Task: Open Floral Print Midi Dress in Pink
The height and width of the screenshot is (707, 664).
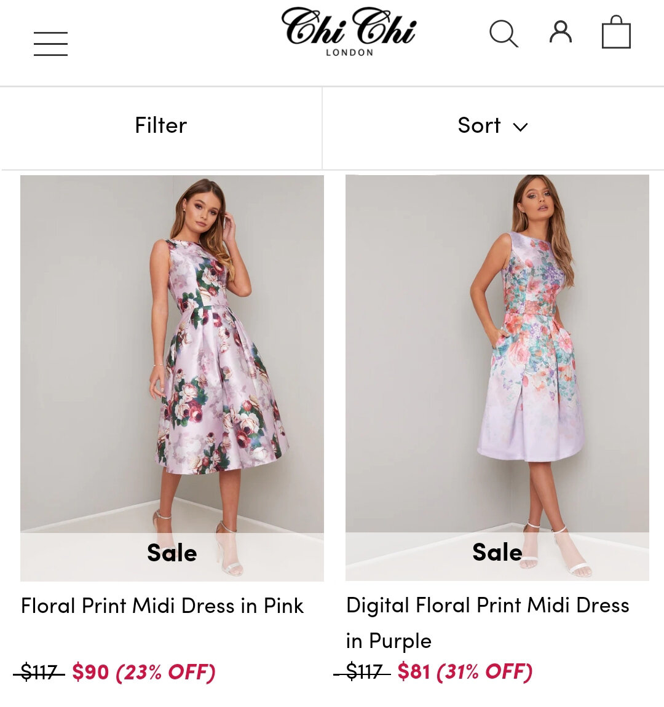Action: click(162, 606)
